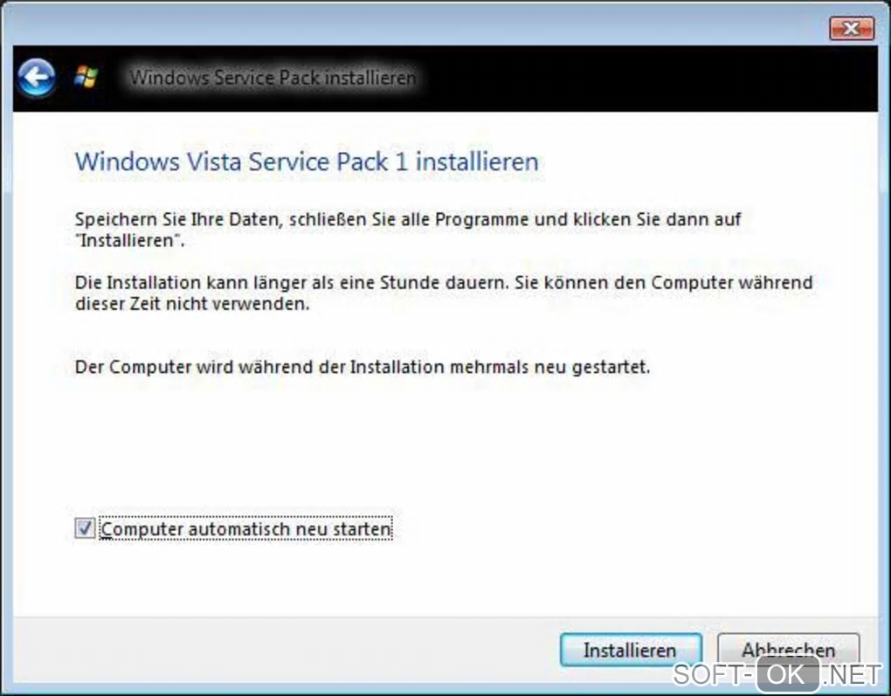Cancel setup with the Abbrechen button
The width and height of the screenshot is (891, 696).
tap(788, 651)
